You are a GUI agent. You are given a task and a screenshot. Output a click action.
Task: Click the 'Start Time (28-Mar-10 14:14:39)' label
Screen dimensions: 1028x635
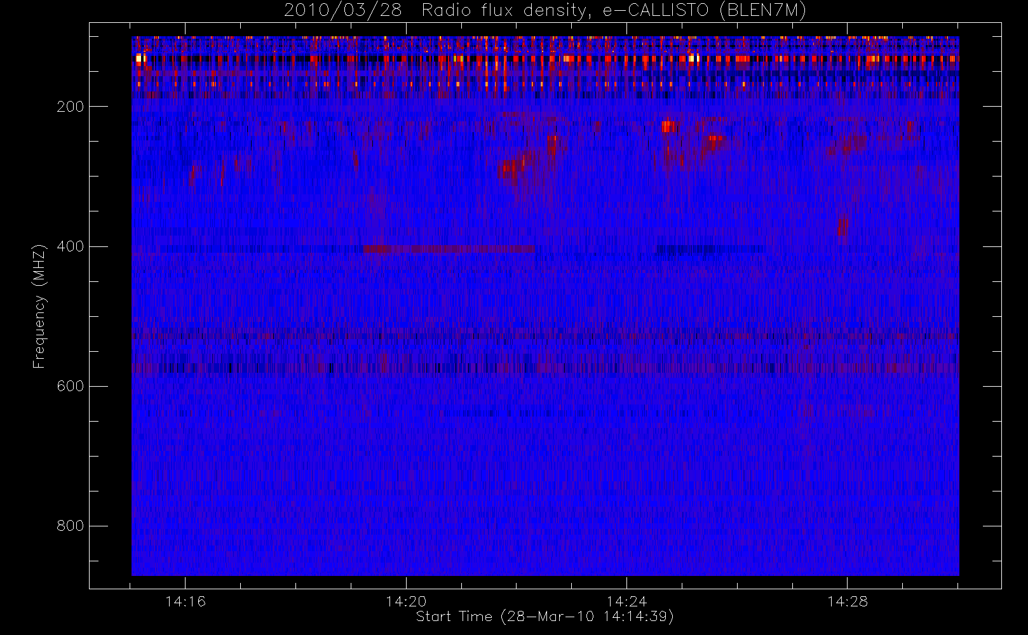544,617
